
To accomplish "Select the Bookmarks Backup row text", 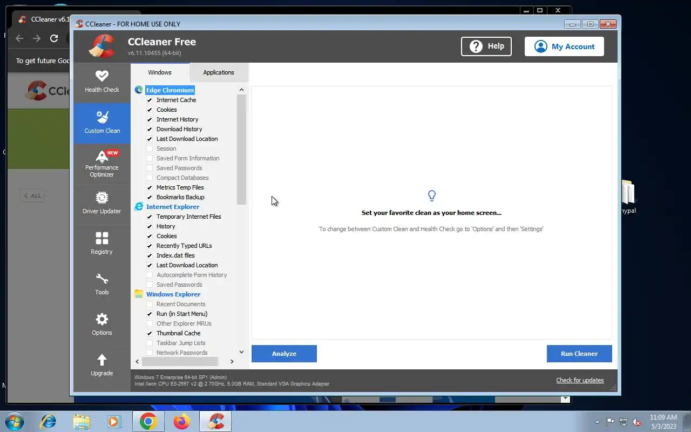I will 180,197.
